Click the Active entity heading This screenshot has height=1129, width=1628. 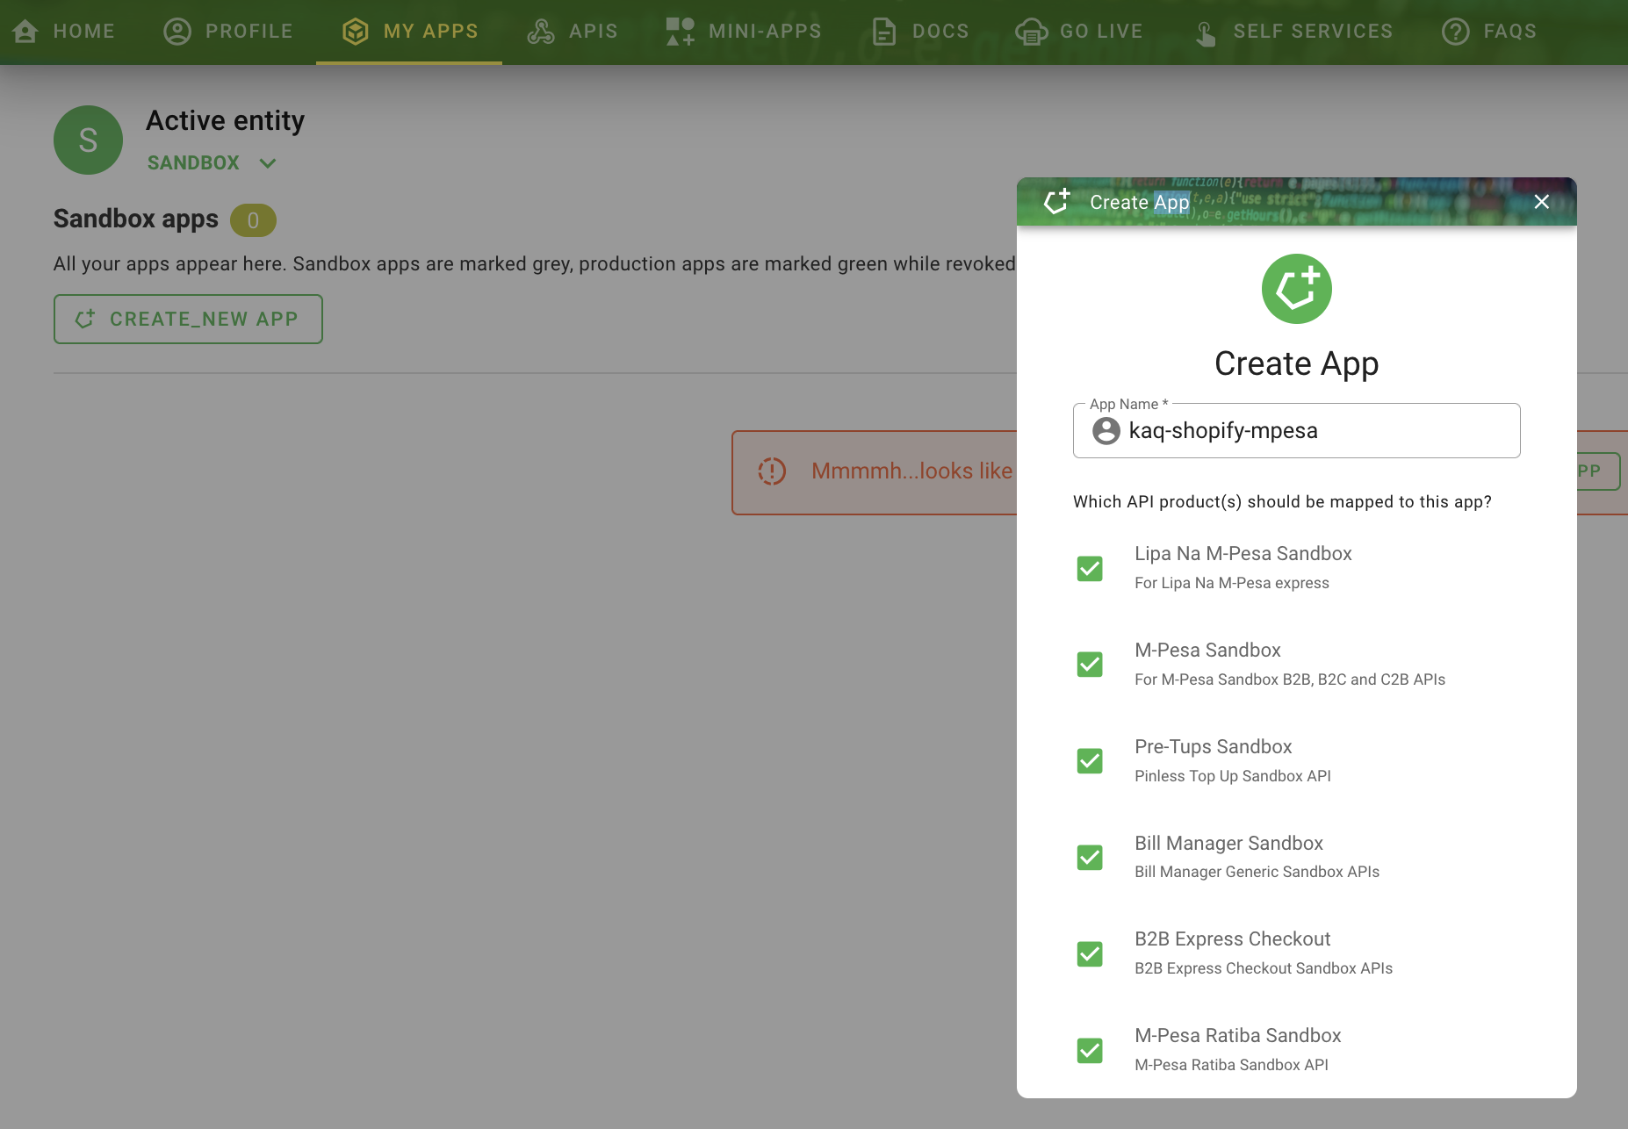point(225,120)
